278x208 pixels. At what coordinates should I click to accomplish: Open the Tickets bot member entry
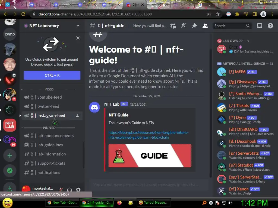245,108
